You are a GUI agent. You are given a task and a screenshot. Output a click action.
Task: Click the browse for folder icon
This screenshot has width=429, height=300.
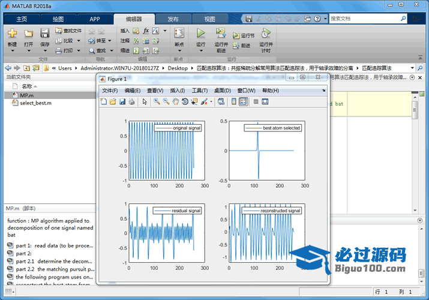pyautogui.click(x=36, y=68)
